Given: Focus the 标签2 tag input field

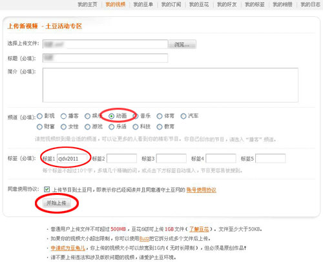Looking at the screenshot, I should tap(121, 159).
